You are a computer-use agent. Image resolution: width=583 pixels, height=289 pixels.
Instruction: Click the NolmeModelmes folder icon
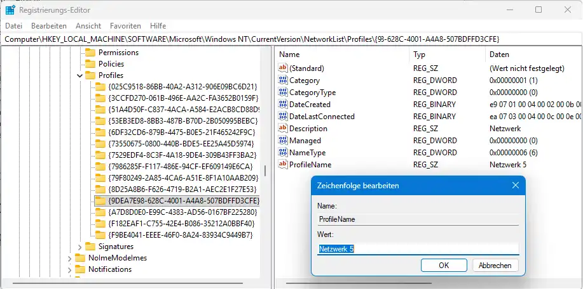point(80,258)
